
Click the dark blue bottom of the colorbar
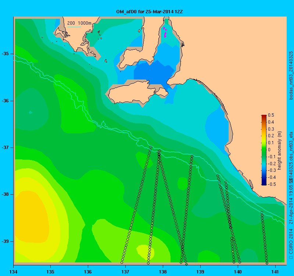coord(264,184)
